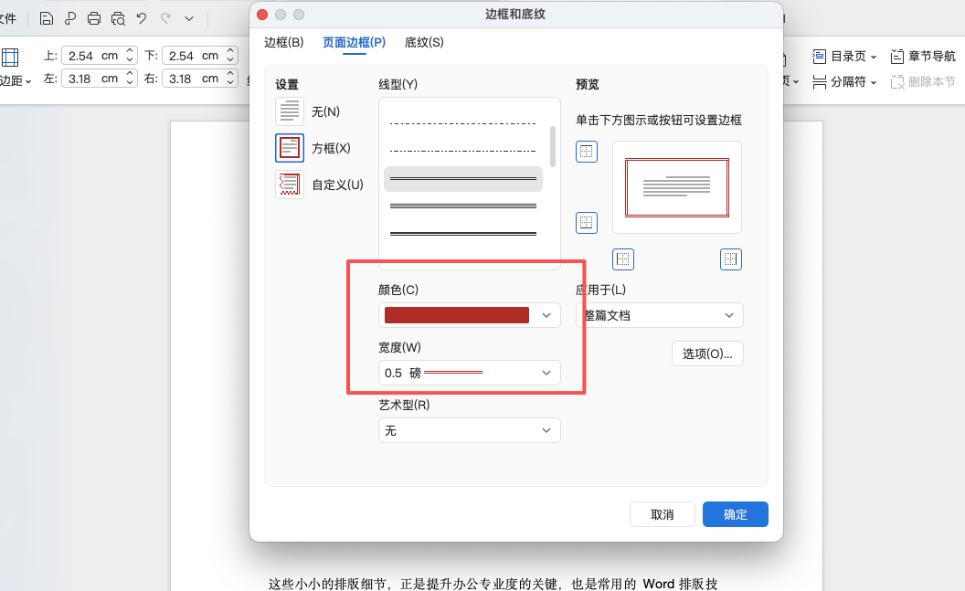965x591 pixels.
Task: Click the 选项(O) options button
Action: click(707, 354)
